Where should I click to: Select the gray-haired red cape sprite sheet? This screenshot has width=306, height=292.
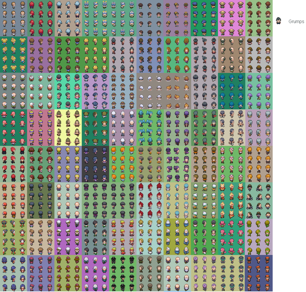204,128
